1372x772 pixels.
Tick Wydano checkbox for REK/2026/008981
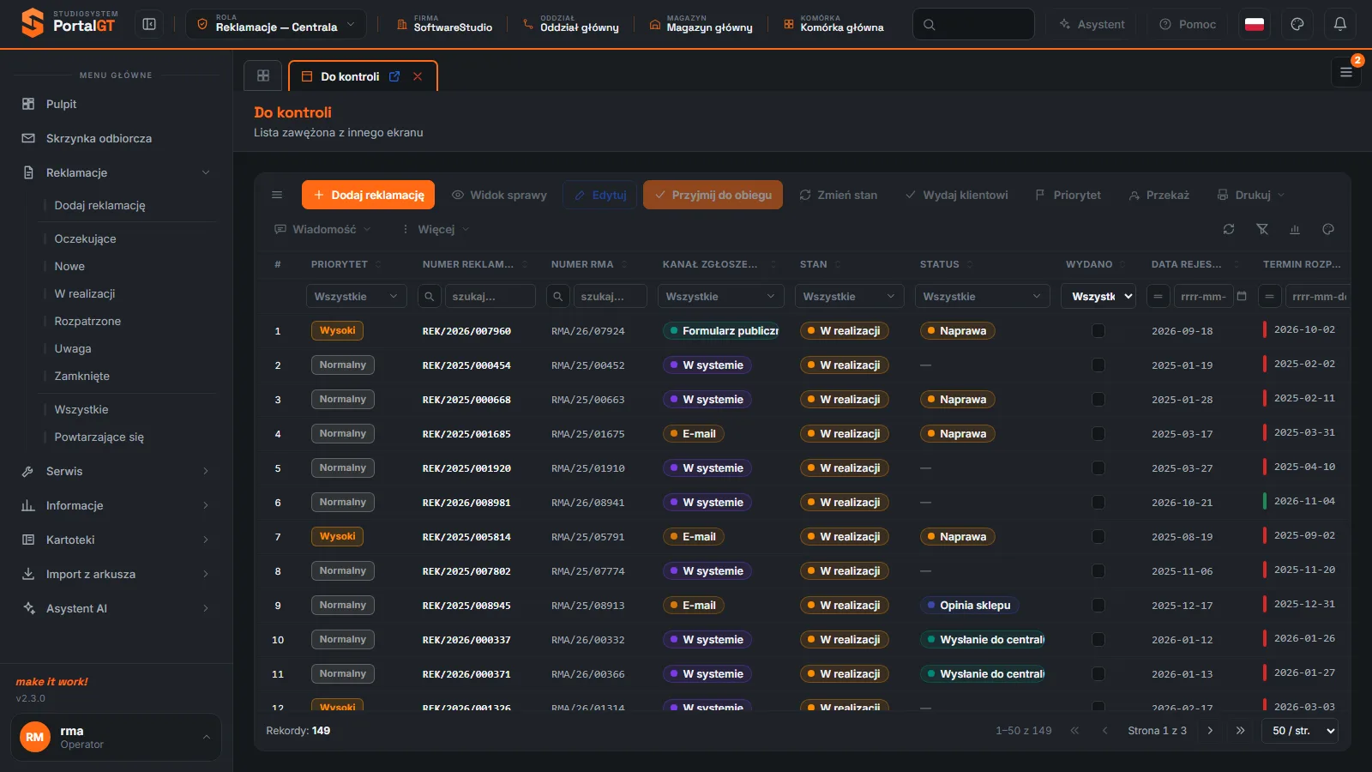1098,503
